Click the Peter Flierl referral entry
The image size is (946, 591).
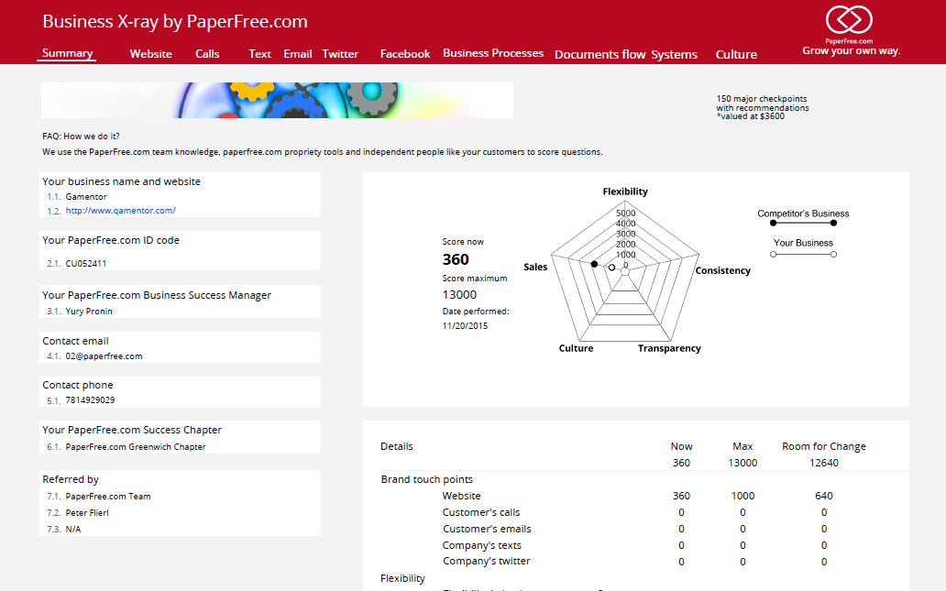point(87,512)
